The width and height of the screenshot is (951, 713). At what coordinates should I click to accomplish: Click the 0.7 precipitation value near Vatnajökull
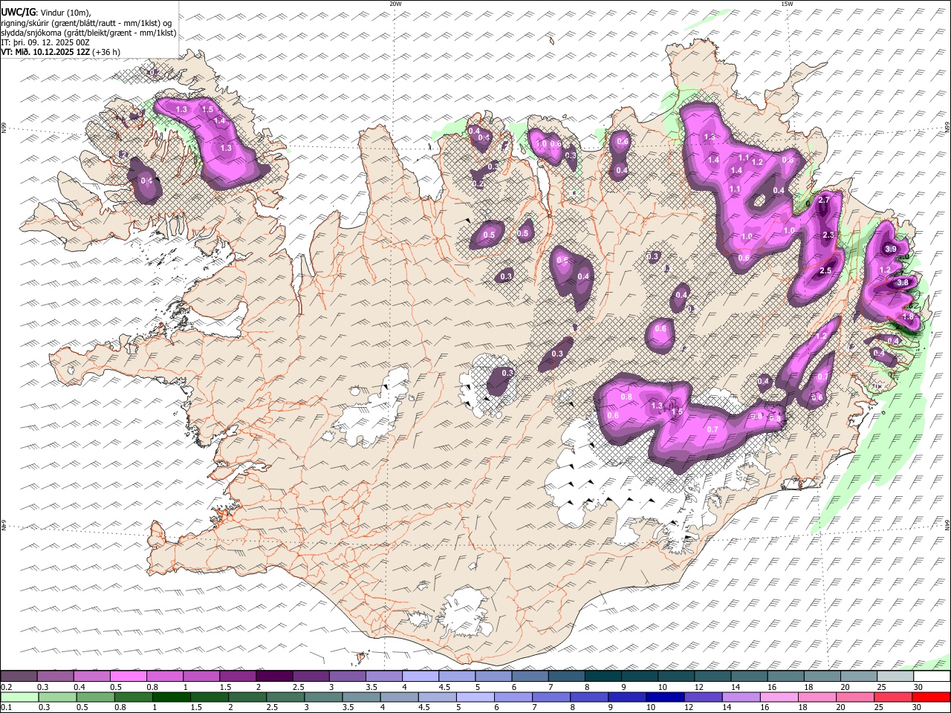713,429
